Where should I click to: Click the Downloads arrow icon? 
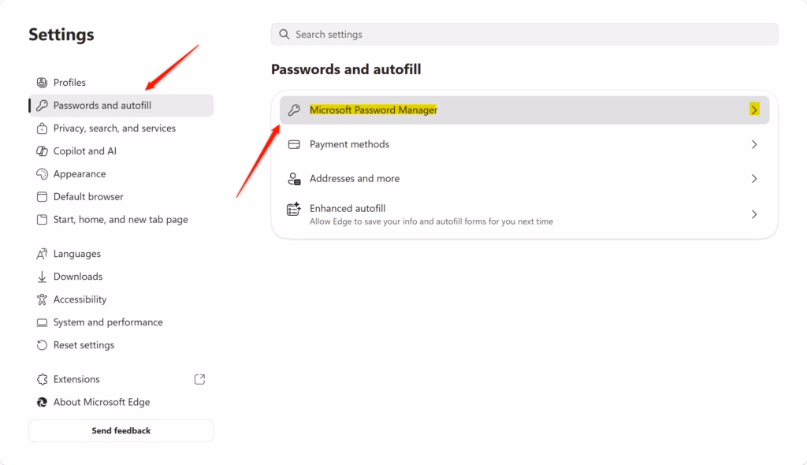pos(42,277)
